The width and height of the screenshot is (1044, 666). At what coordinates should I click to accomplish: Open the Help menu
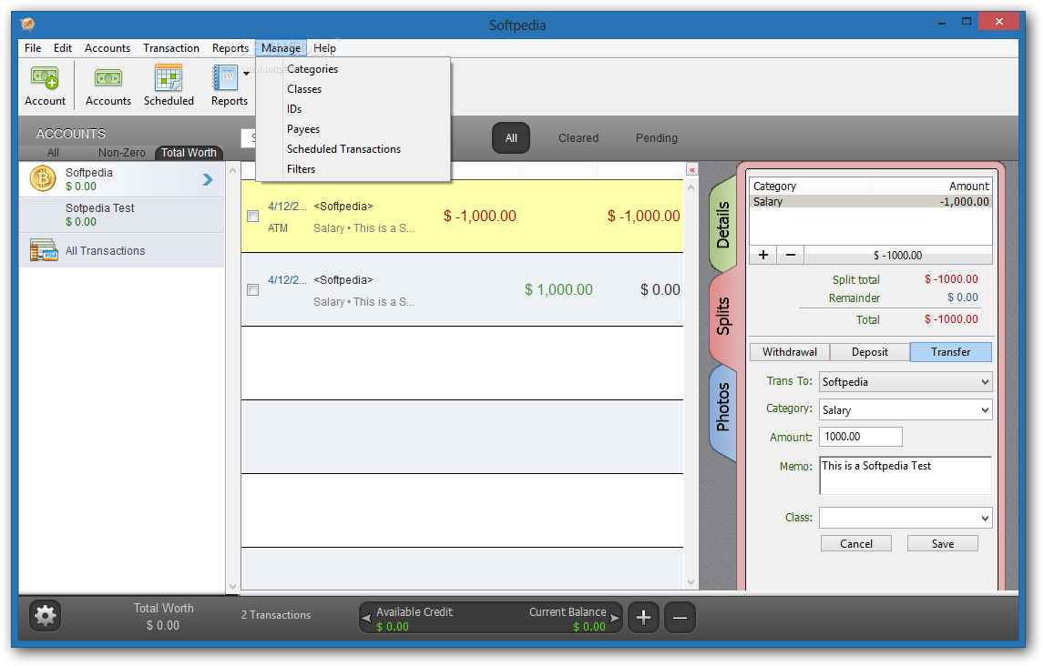tap(325, 48)
